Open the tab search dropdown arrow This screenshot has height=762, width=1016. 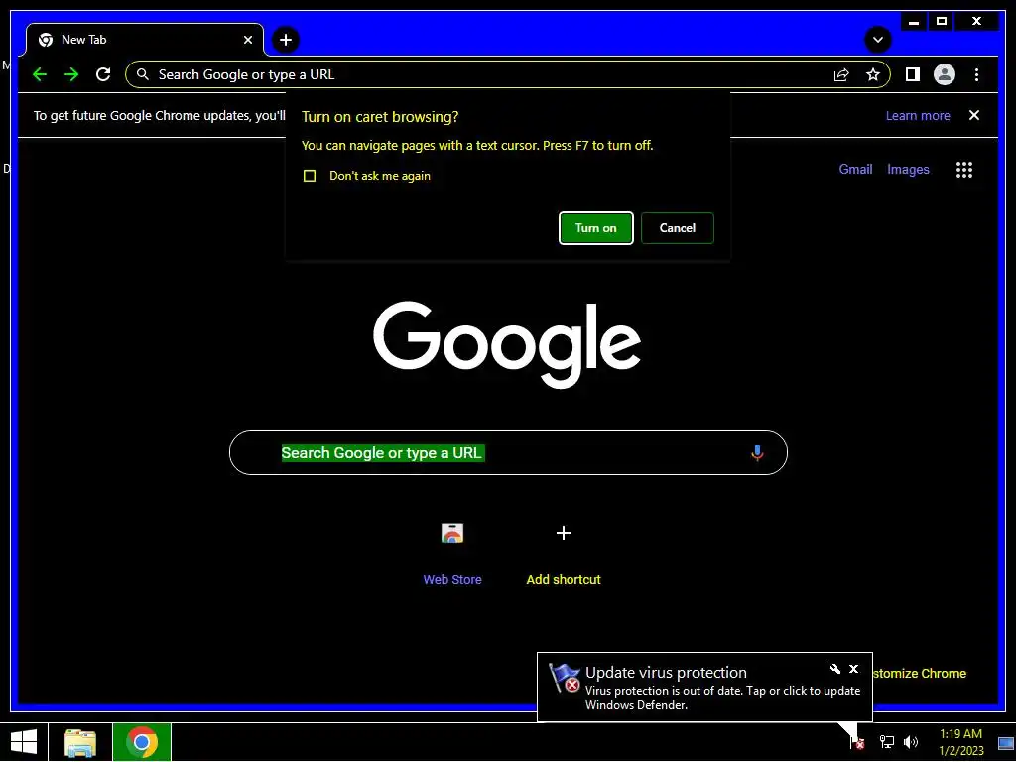point(877,40)
